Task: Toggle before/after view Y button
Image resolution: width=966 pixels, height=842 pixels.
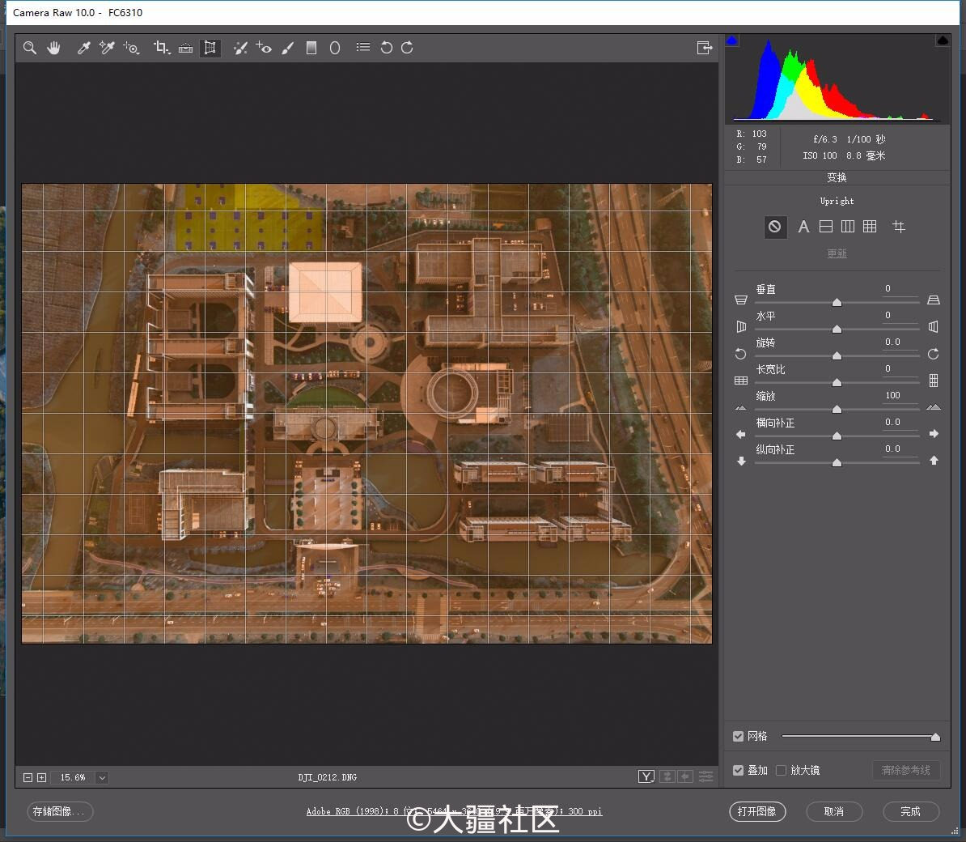Action: click(646, 776)
